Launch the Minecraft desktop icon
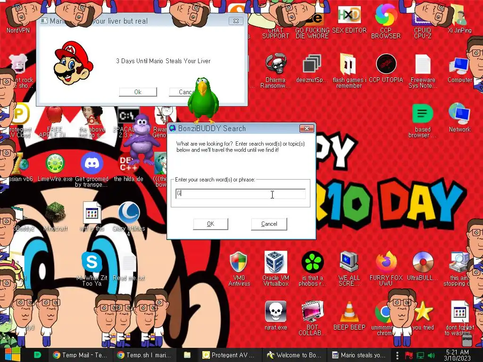The height and width of the screenshot is (362, 483). [x=55, y=217]
